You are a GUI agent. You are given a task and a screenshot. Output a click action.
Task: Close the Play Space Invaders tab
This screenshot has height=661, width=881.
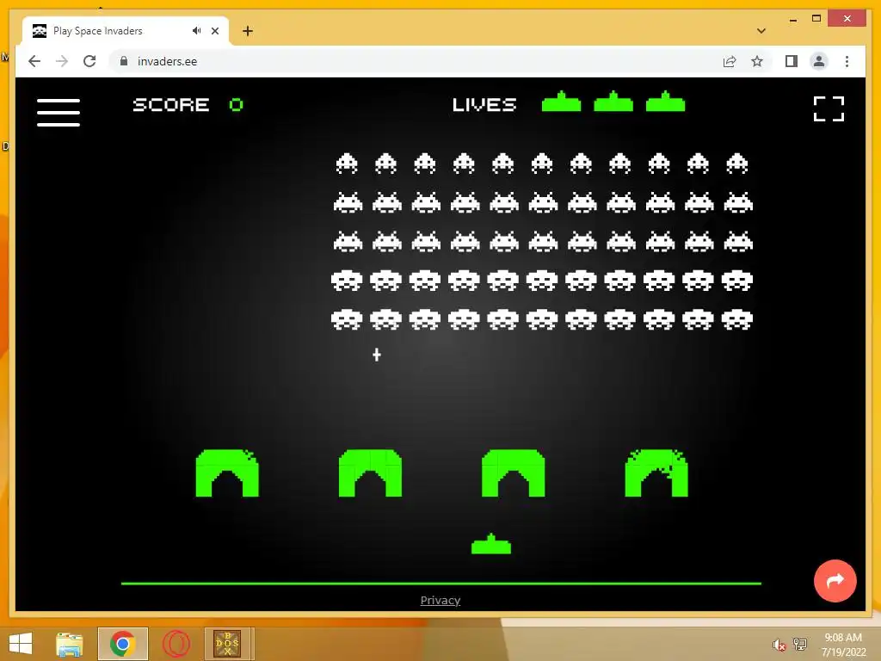[x=214, y=31]
